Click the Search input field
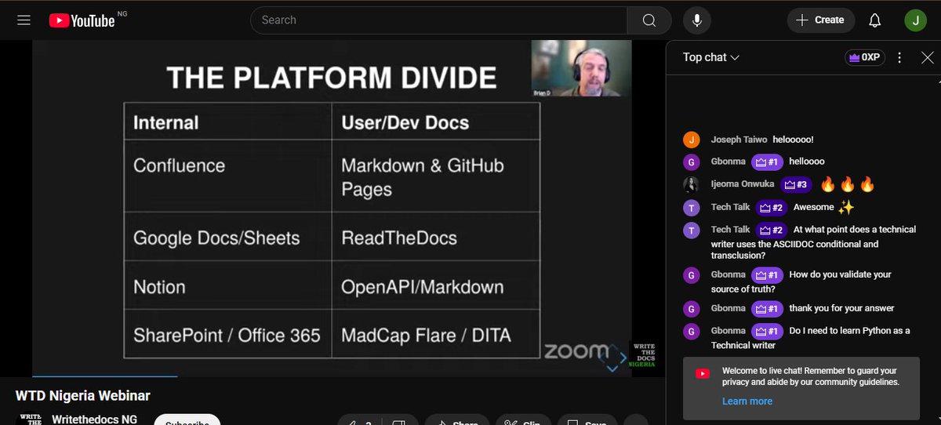The image size is (941, 425). 439,20
